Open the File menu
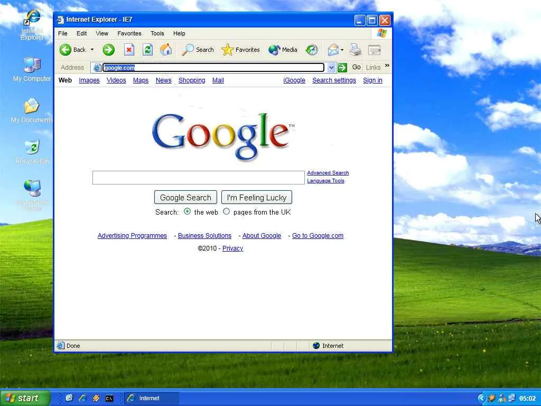Viewport: 541px width, 406px height. coord(63,33)
